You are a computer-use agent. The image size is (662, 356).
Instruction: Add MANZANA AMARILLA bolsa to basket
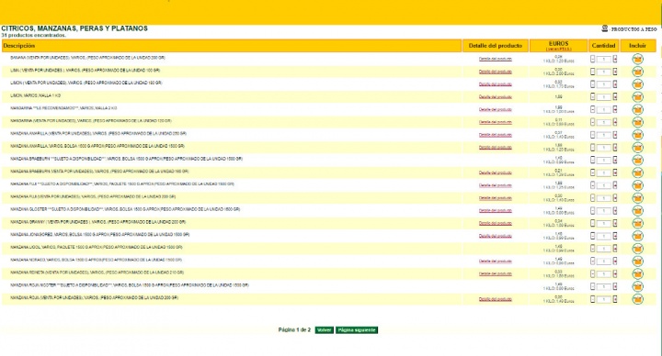pyautogui.click(x=637, y=148)
